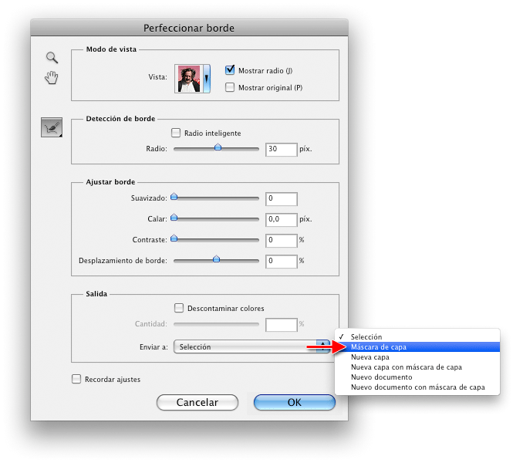Confirm with the OK button

[x=294, y=402]
